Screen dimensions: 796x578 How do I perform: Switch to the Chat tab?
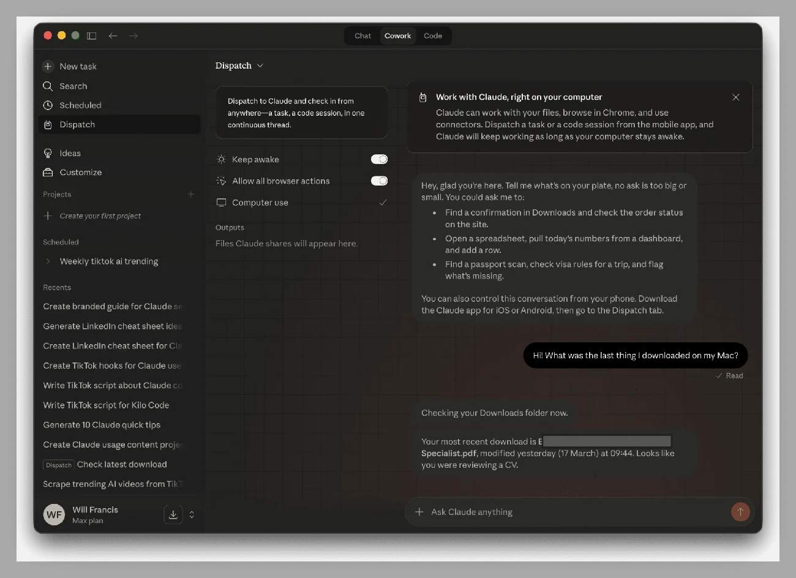(362, 36)
